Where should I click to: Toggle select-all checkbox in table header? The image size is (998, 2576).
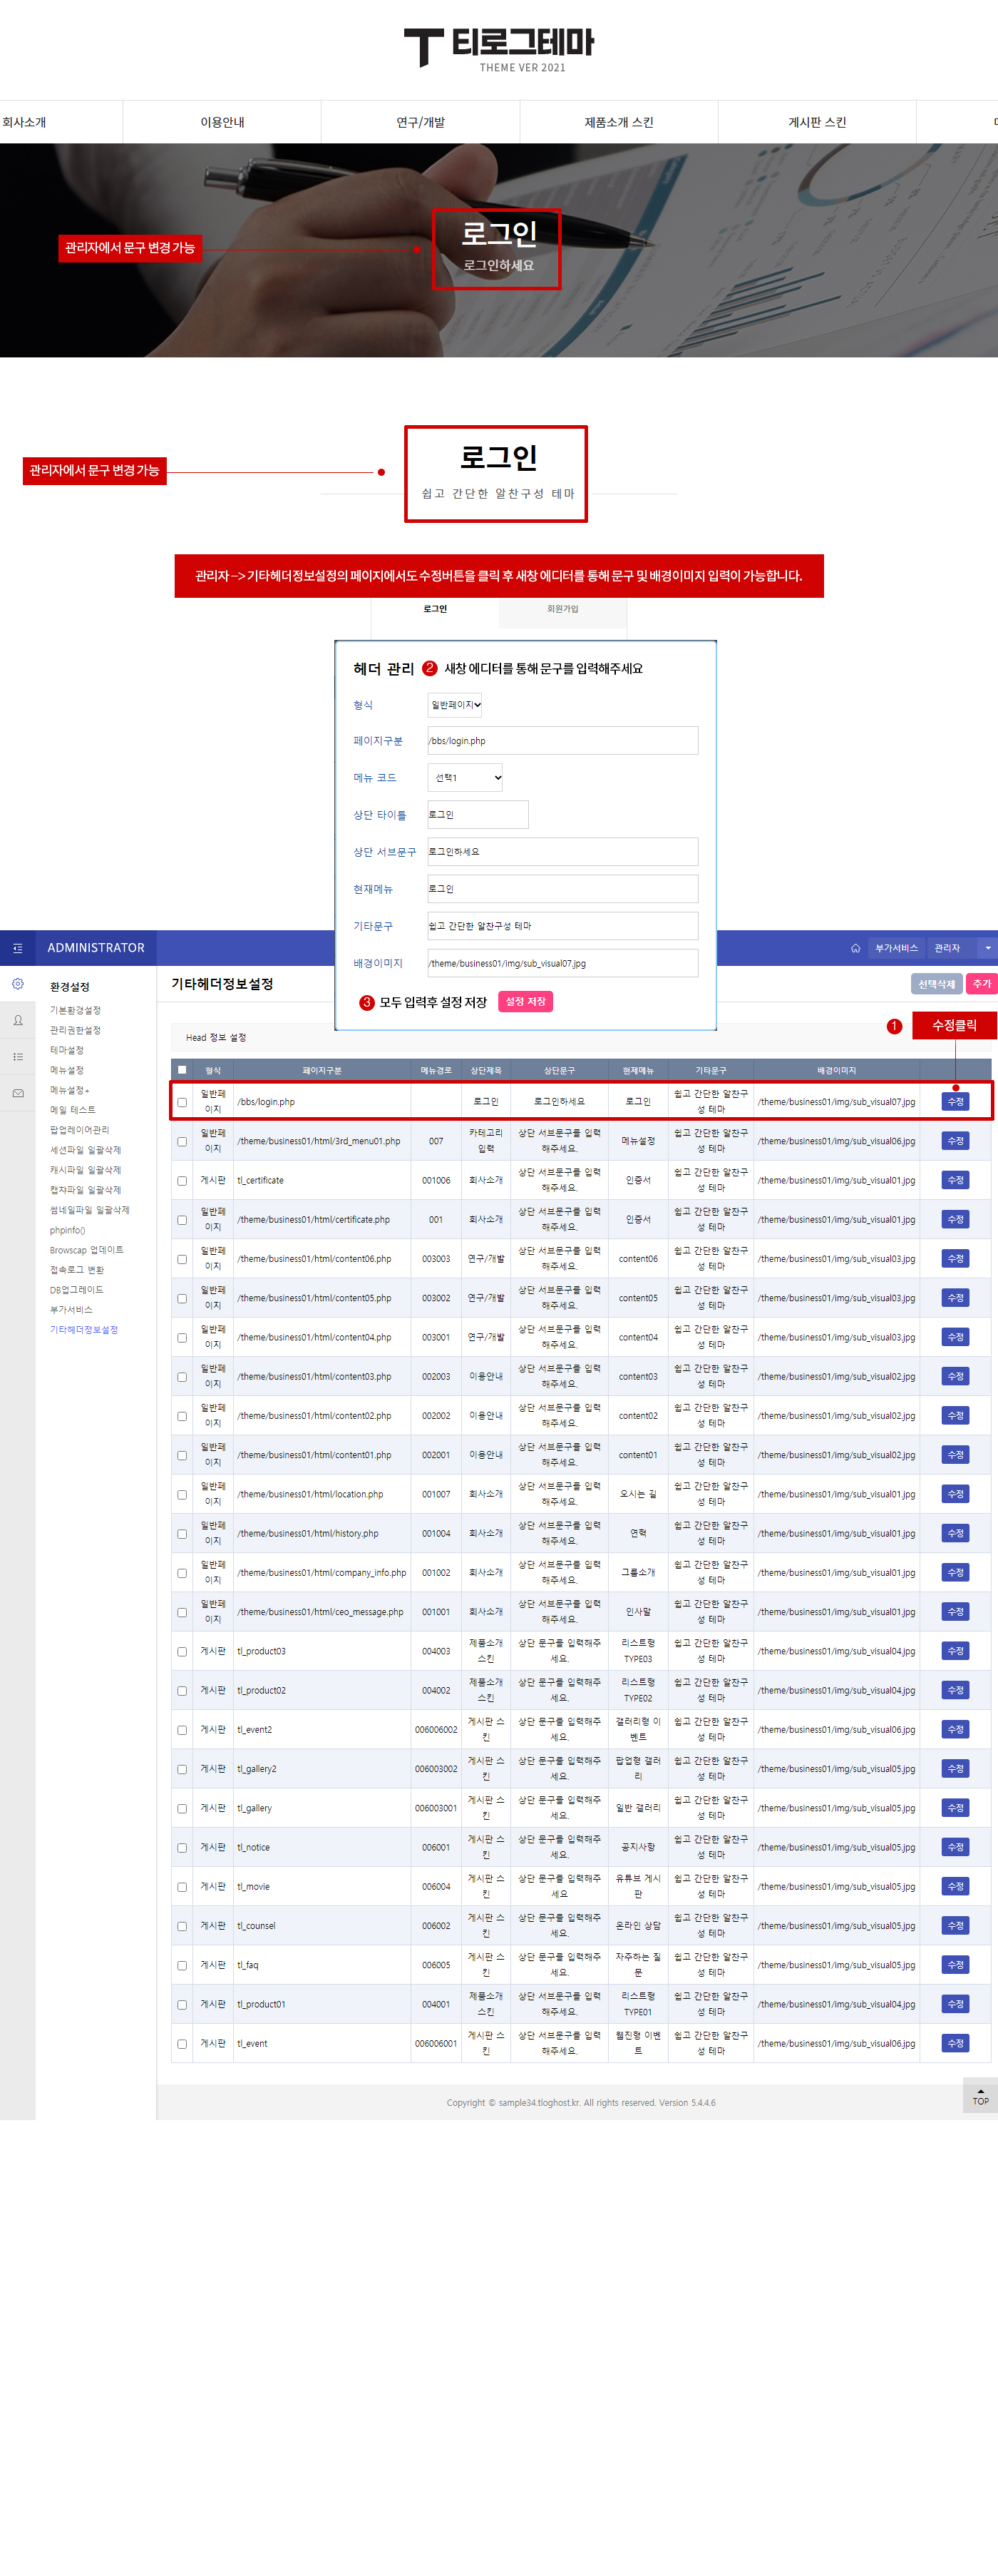coord(182,1070)
